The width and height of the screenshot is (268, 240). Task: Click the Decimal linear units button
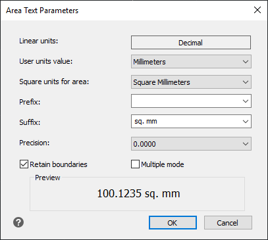coord(191,43)
